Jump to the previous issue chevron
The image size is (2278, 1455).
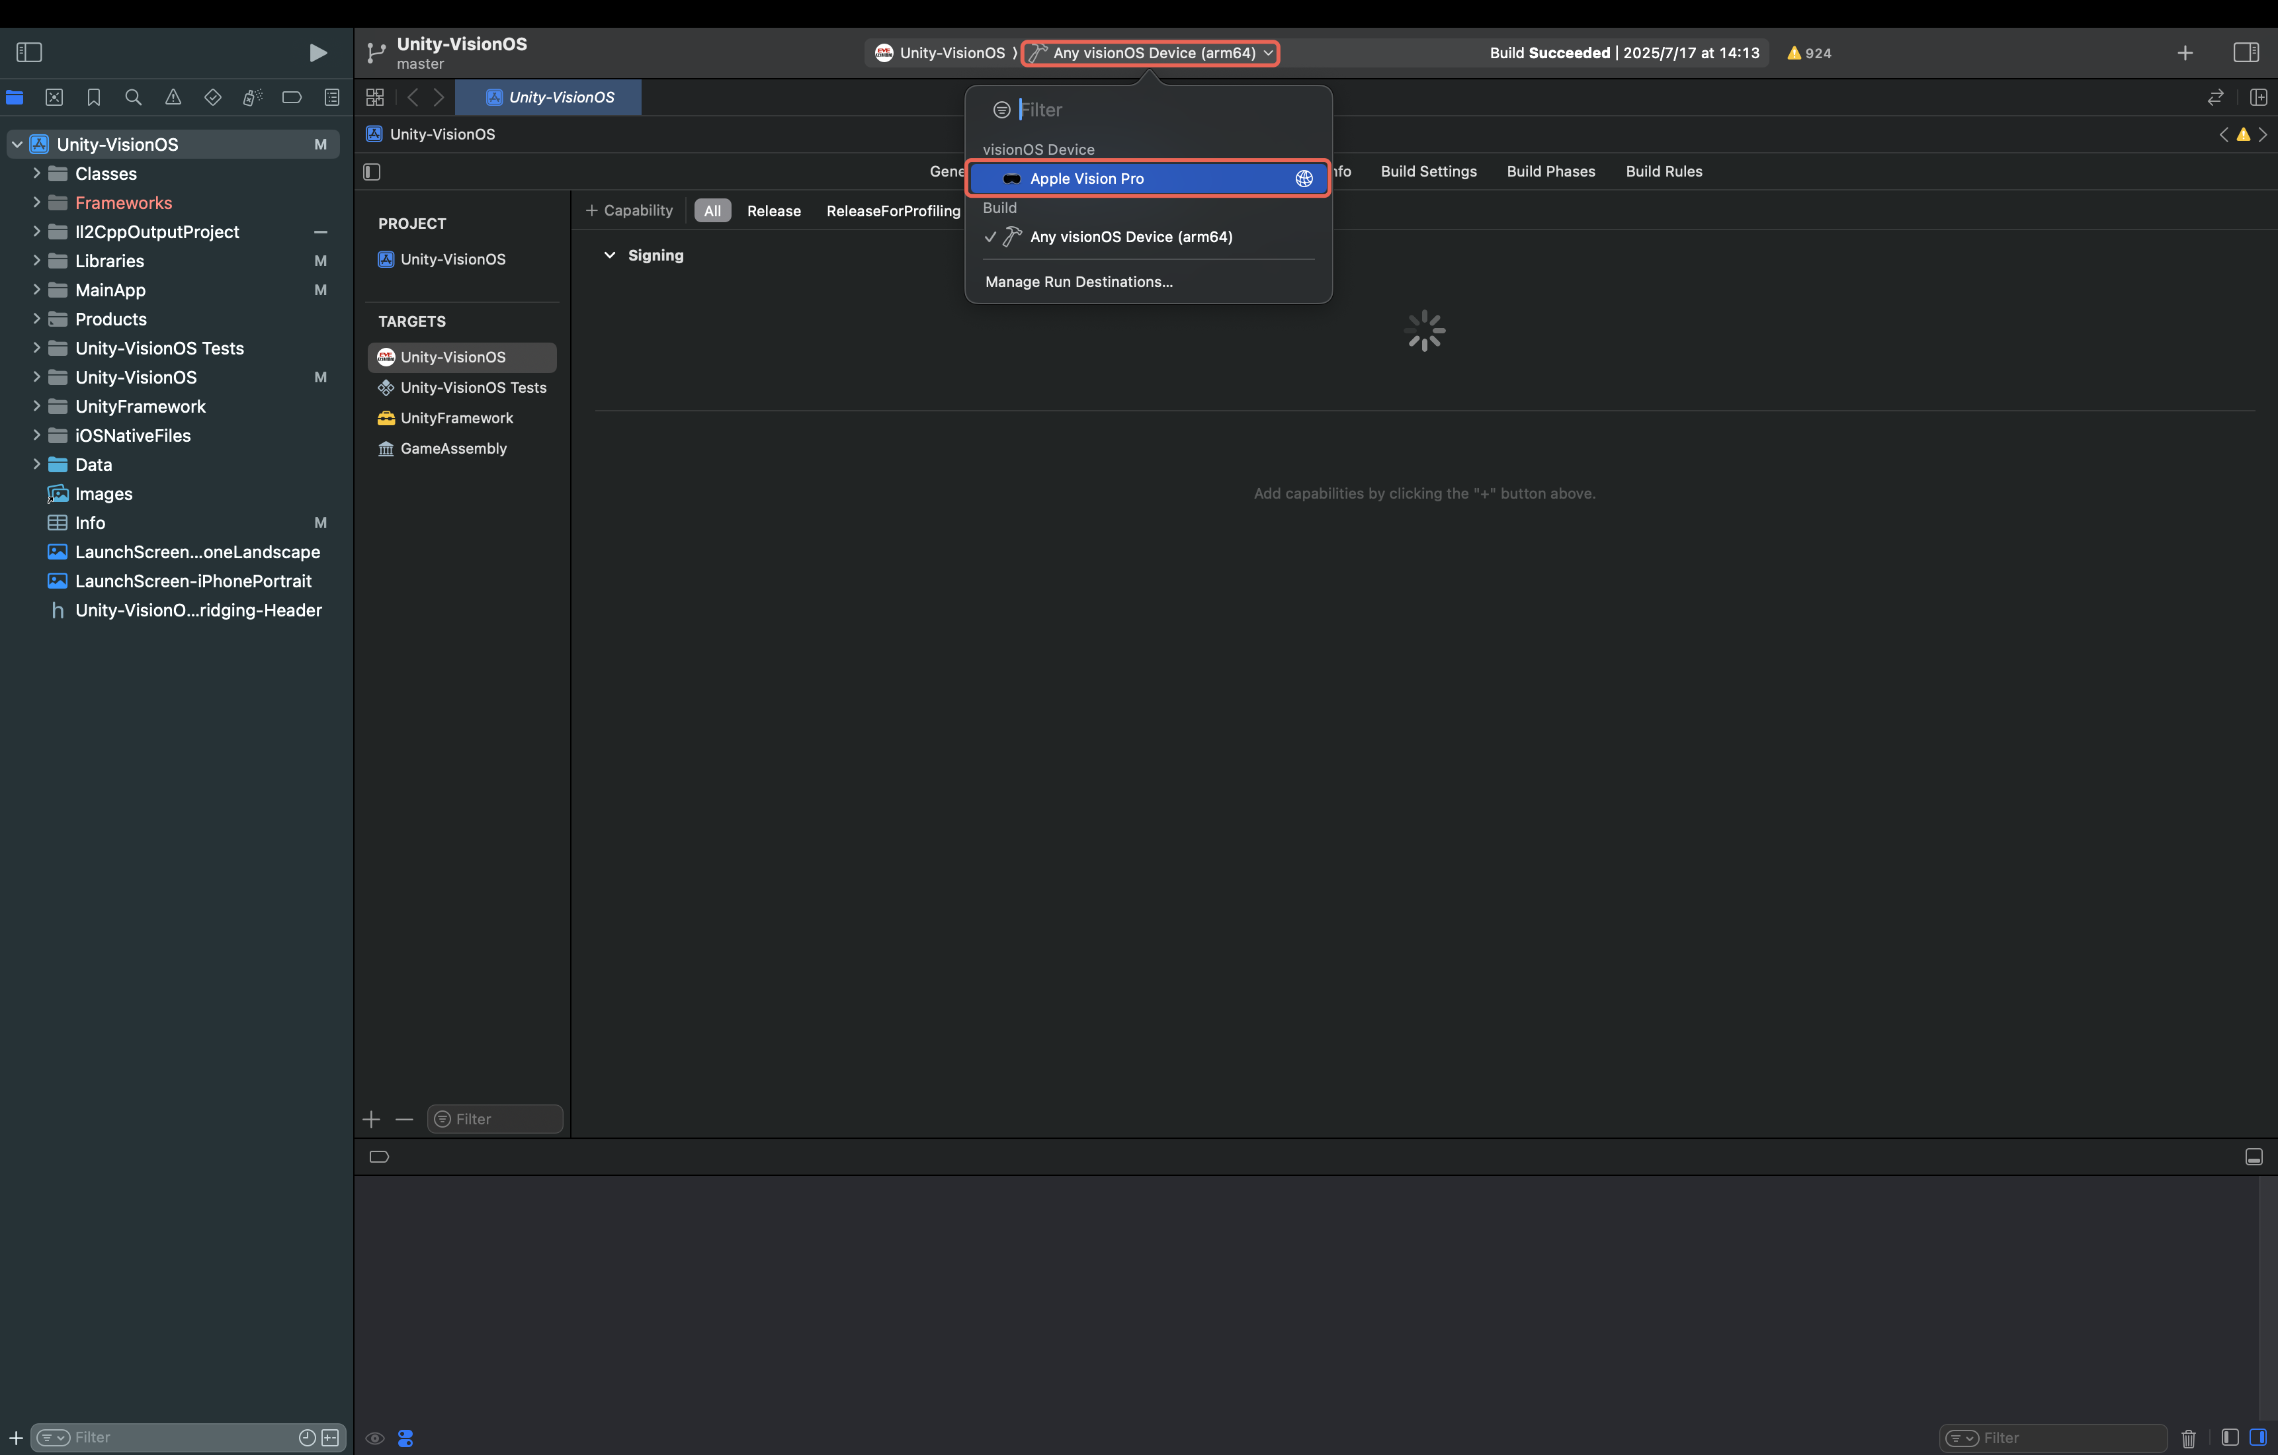(2223, 134)
